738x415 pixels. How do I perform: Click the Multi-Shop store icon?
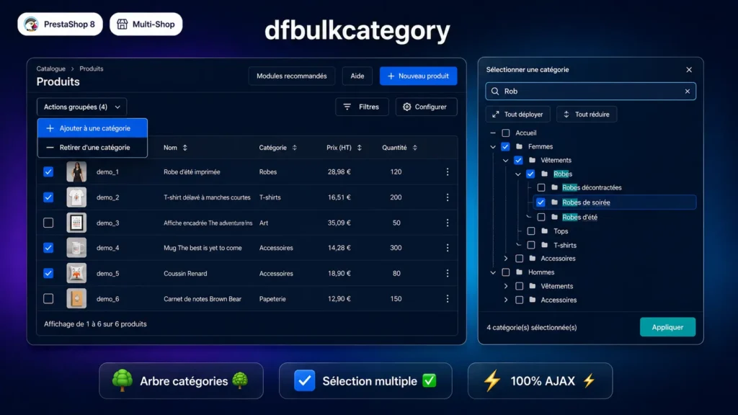123,24
